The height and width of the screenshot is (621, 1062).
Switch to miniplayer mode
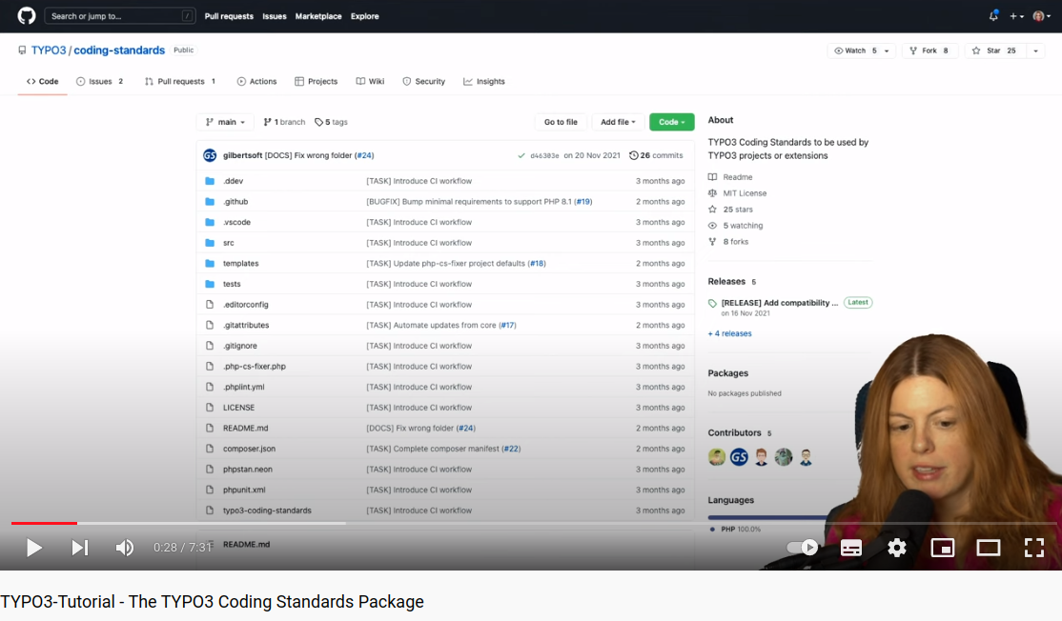coord(943,548)
